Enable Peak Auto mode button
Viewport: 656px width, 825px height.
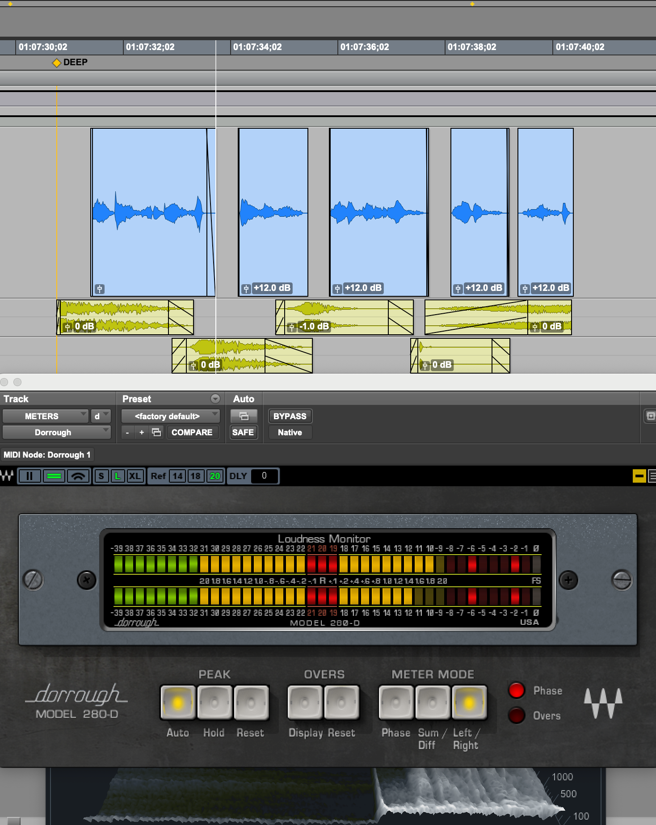[177, 703]
